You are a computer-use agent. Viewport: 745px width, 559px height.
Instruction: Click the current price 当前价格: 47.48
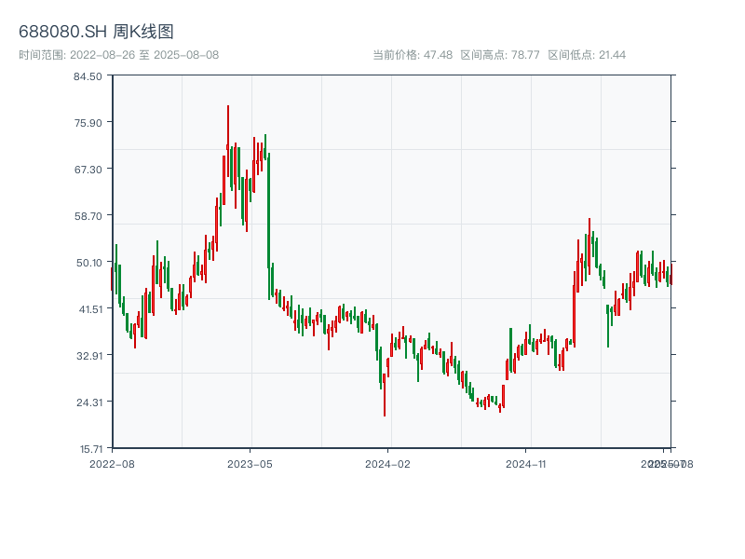(x=413, y=55)
